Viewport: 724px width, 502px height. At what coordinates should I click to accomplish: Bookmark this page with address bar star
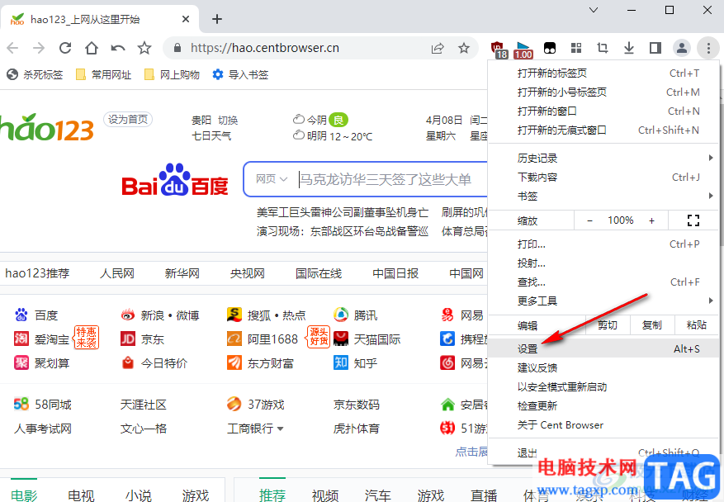click(464, 48)
